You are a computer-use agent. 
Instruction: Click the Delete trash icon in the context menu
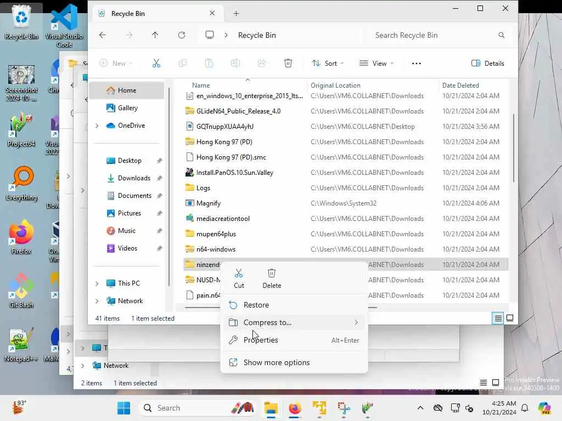[272, 274]
